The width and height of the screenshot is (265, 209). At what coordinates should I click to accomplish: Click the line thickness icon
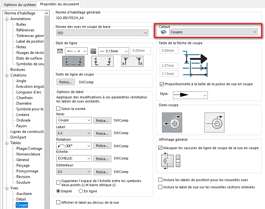coord(93,50)
